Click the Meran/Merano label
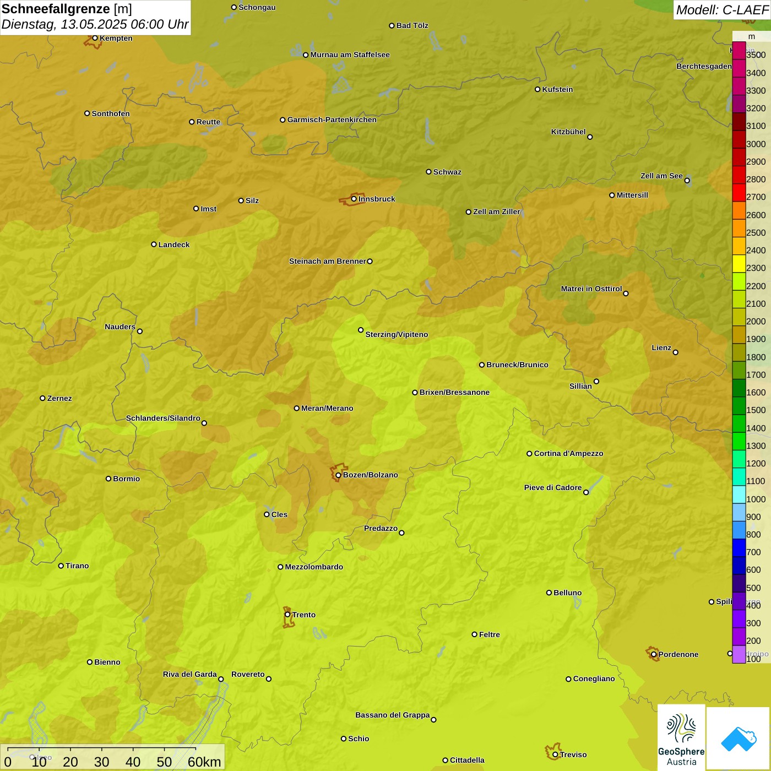The width and height of the screenshot is (771, 771). (327, 408)
